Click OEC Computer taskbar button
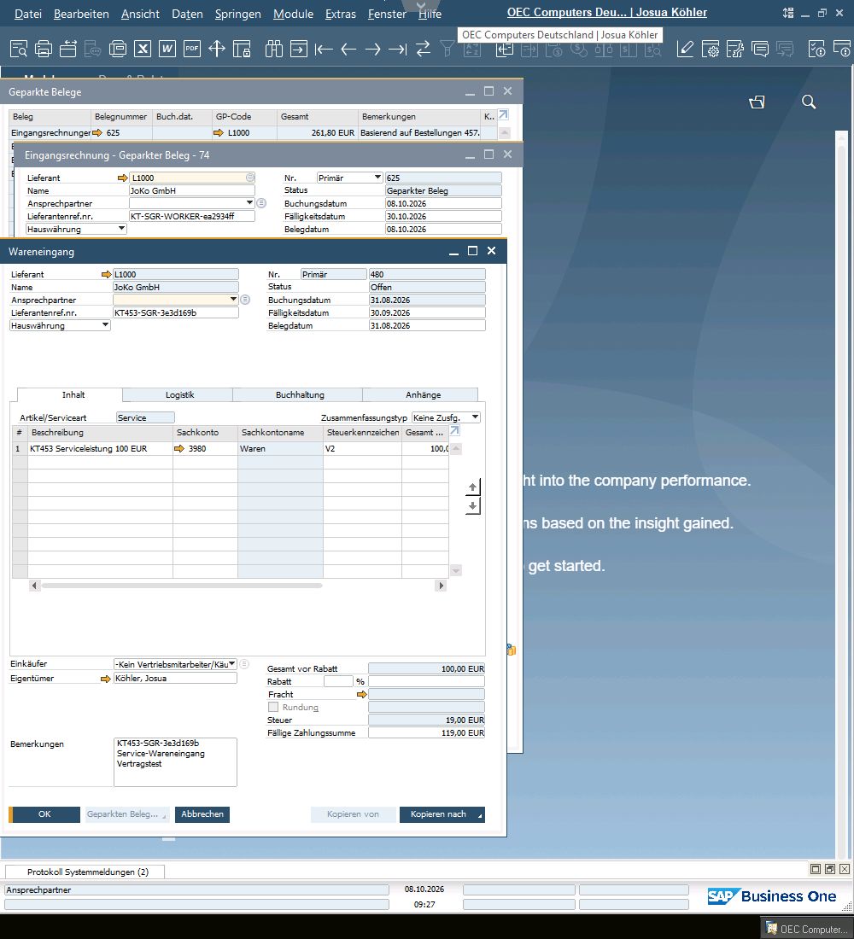The image size is (854, 939). (x=807, y=929)
